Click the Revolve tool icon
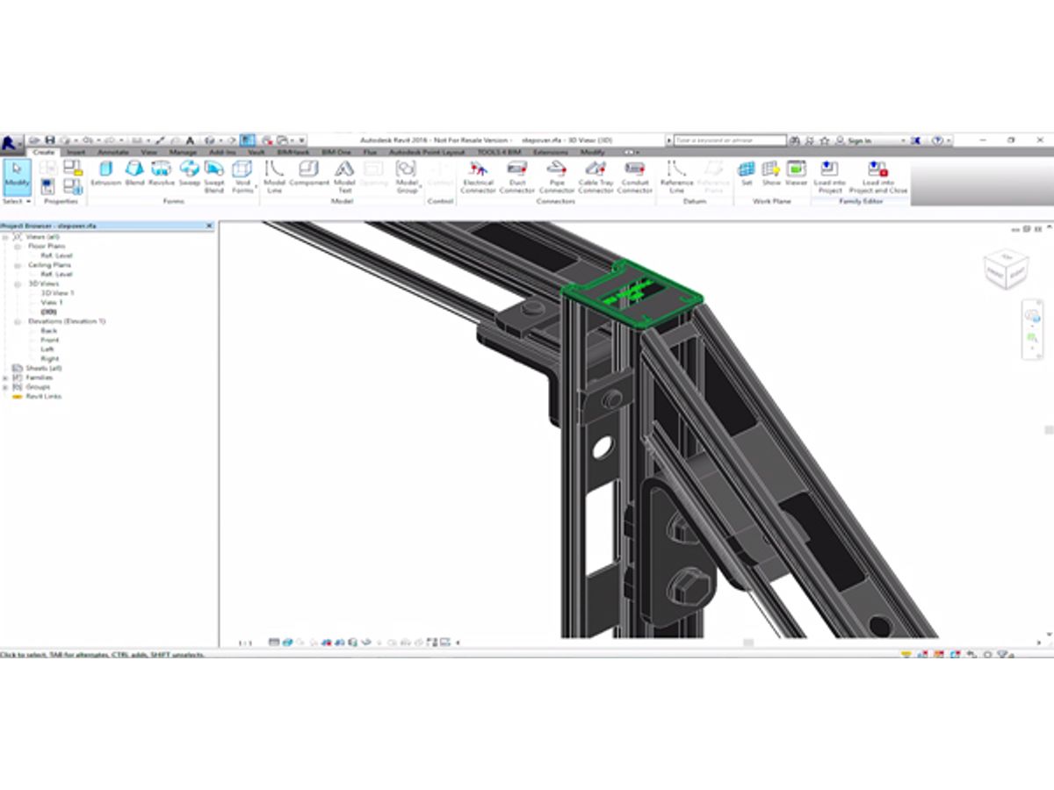The width and height of the screenshot is (1054, 790). [x=161, y=173]
